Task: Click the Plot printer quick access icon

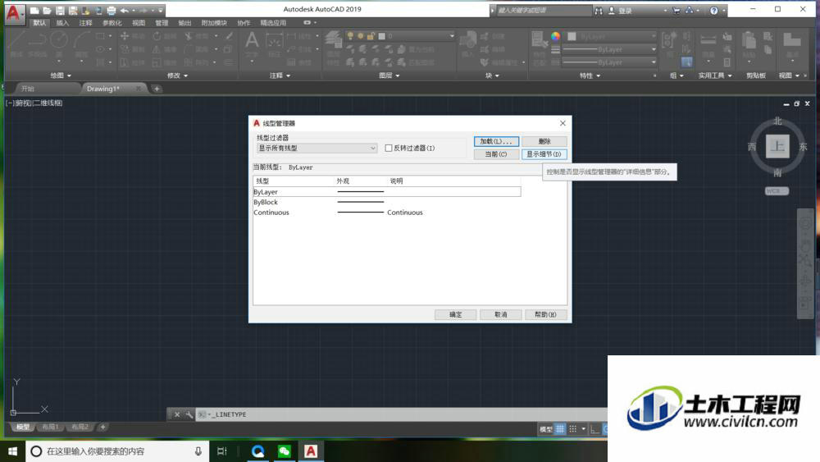Action: pyautogui.click(x=112, y=11)
